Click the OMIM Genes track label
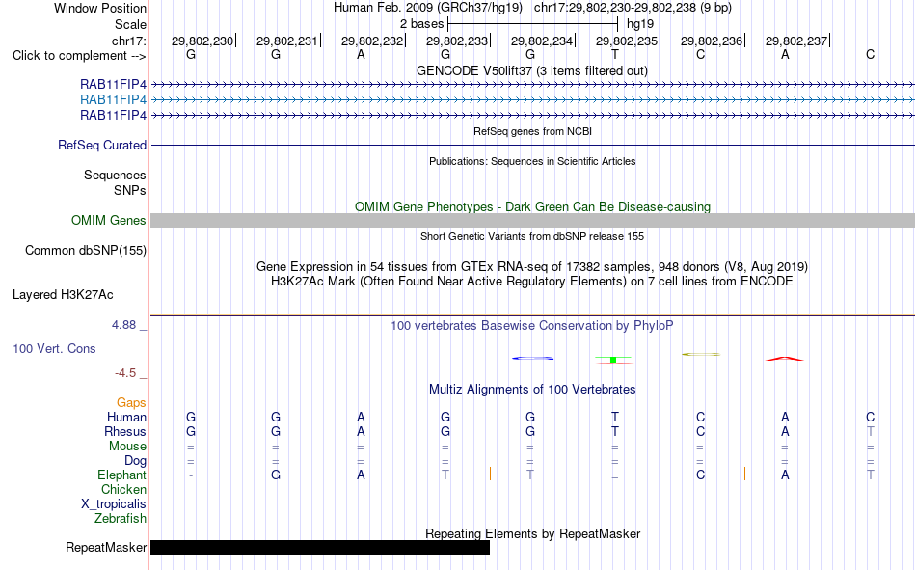The image size is (916, 570). pyautogui.click(x=109, y=221)
